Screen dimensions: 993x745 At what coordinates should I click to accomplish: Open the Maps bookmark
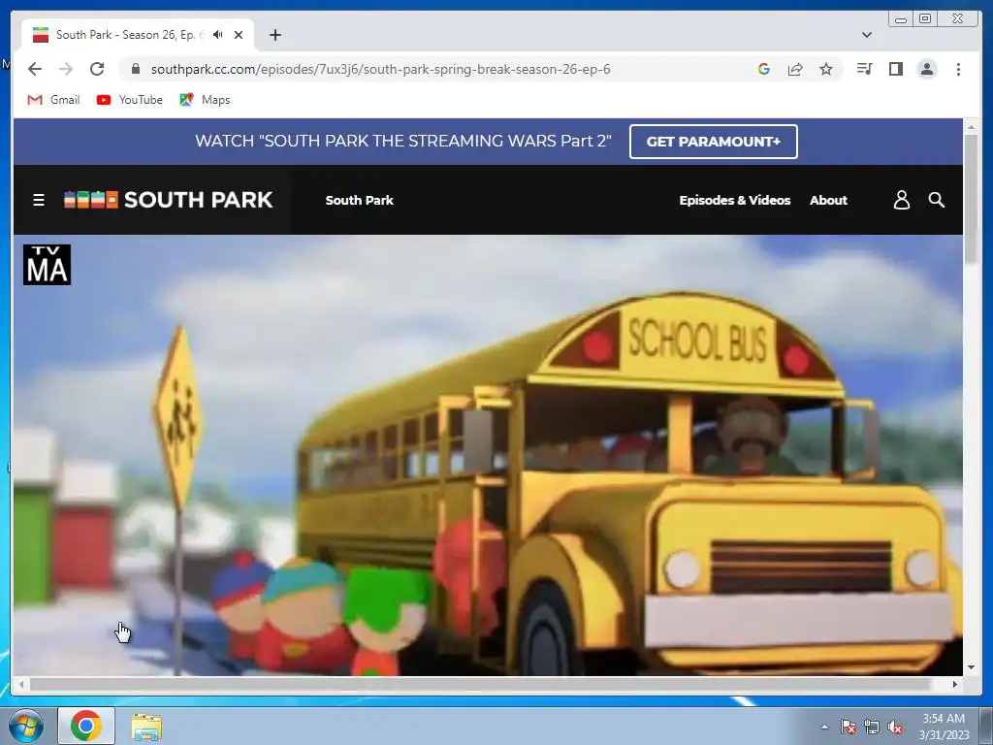[x=205, y=100]
